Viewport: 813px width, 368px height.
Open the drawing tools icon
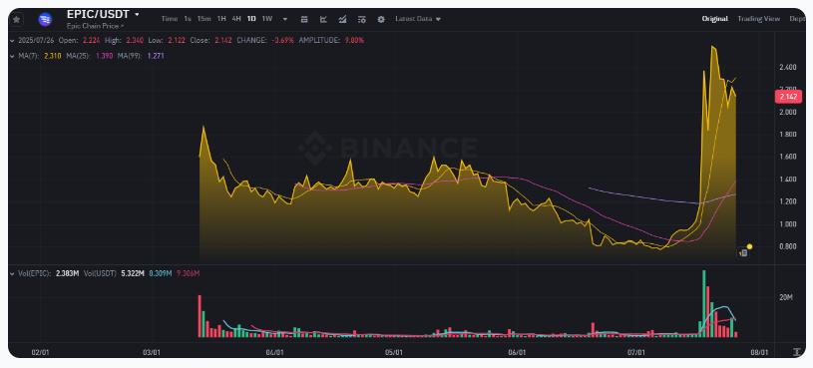pos(323,19)
